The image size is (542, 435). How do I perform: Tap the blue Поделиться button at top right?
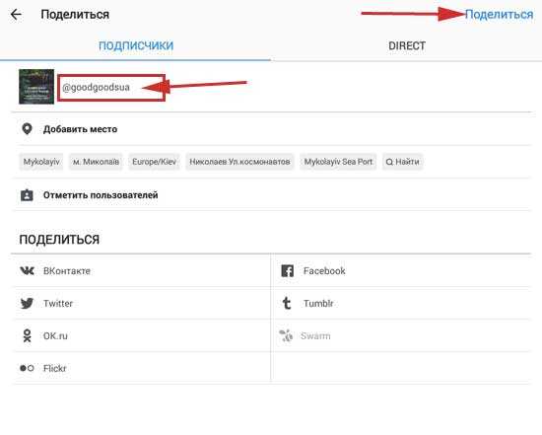click(x=499, y=15)
